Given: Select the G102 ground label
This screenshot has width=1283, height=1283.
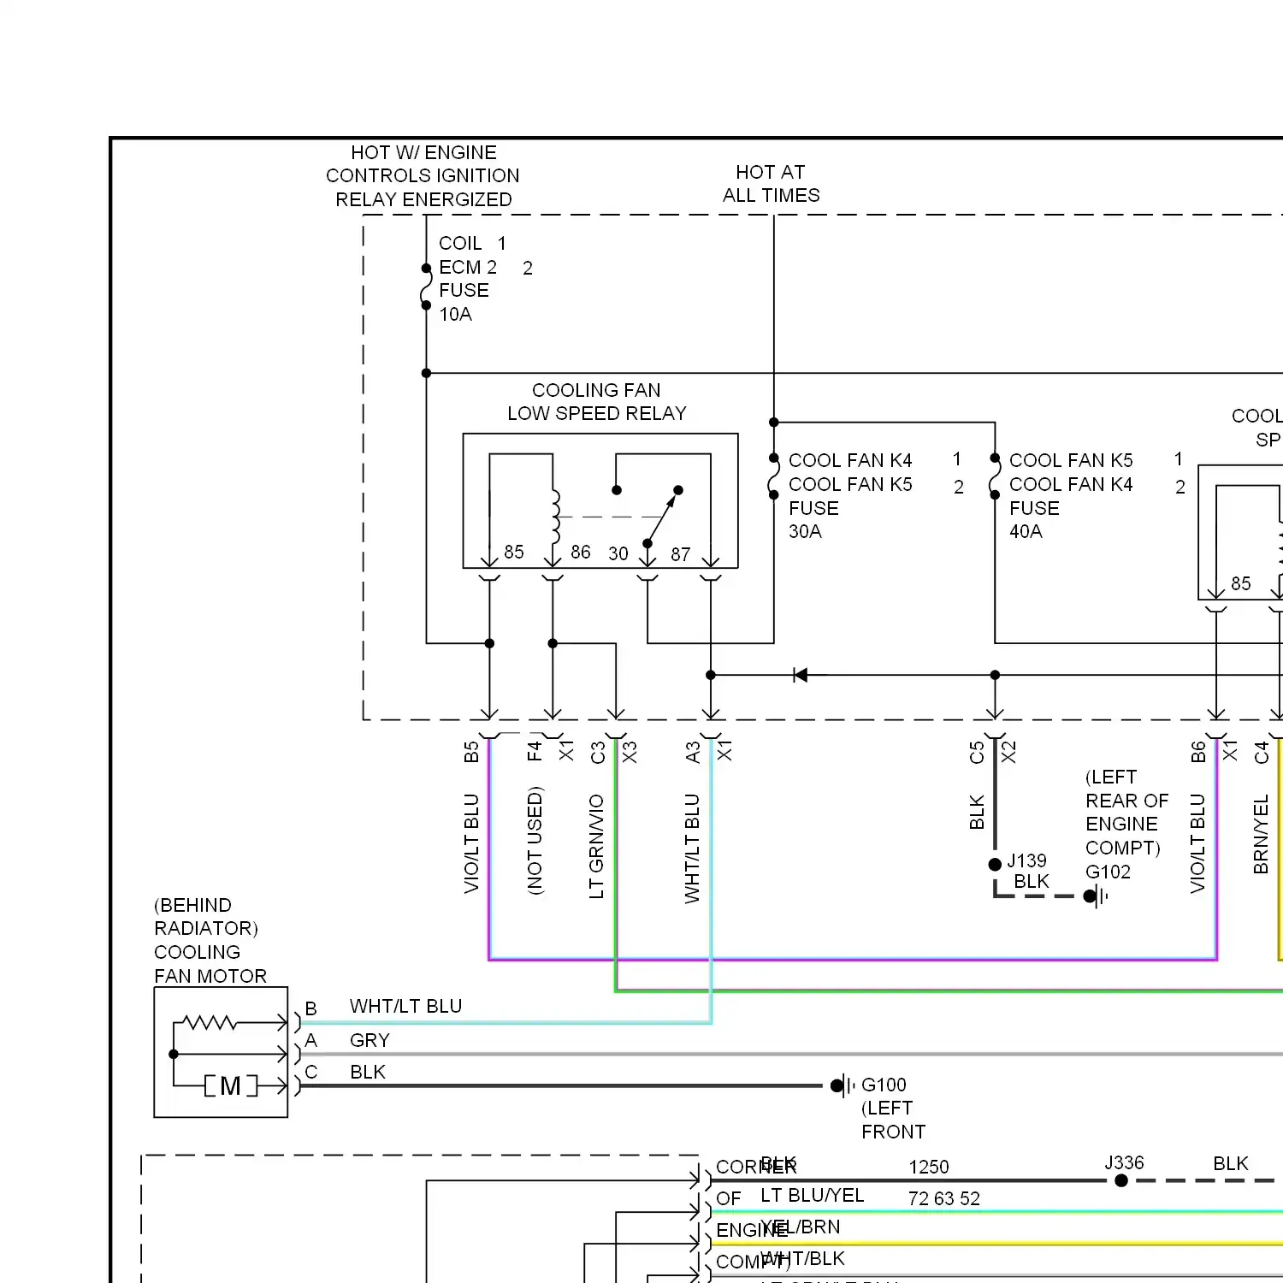Looking at the screenshot, I should click(1108, 872).
